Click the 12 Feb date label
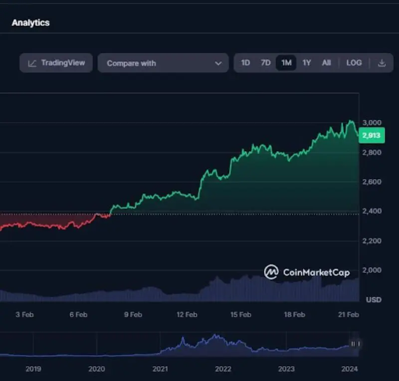 click(x=187, y=315)
